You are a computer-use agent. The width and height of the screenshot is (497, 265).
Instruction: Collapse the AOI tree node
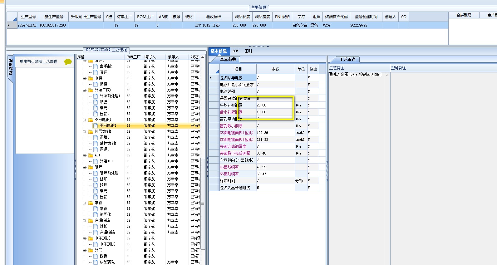pyautogui.click(x=84, y=155)
